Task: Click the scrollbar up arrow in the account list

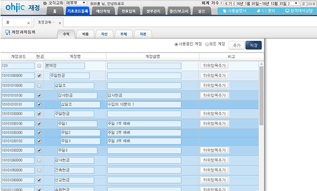Action: tap(261, 64)
